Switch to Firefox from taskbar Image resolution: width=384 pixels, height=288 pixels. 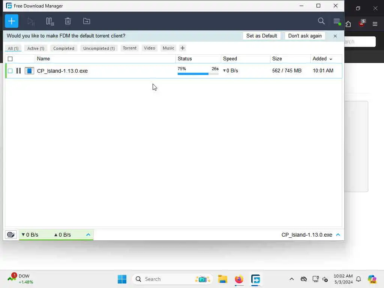coord(239,279)
